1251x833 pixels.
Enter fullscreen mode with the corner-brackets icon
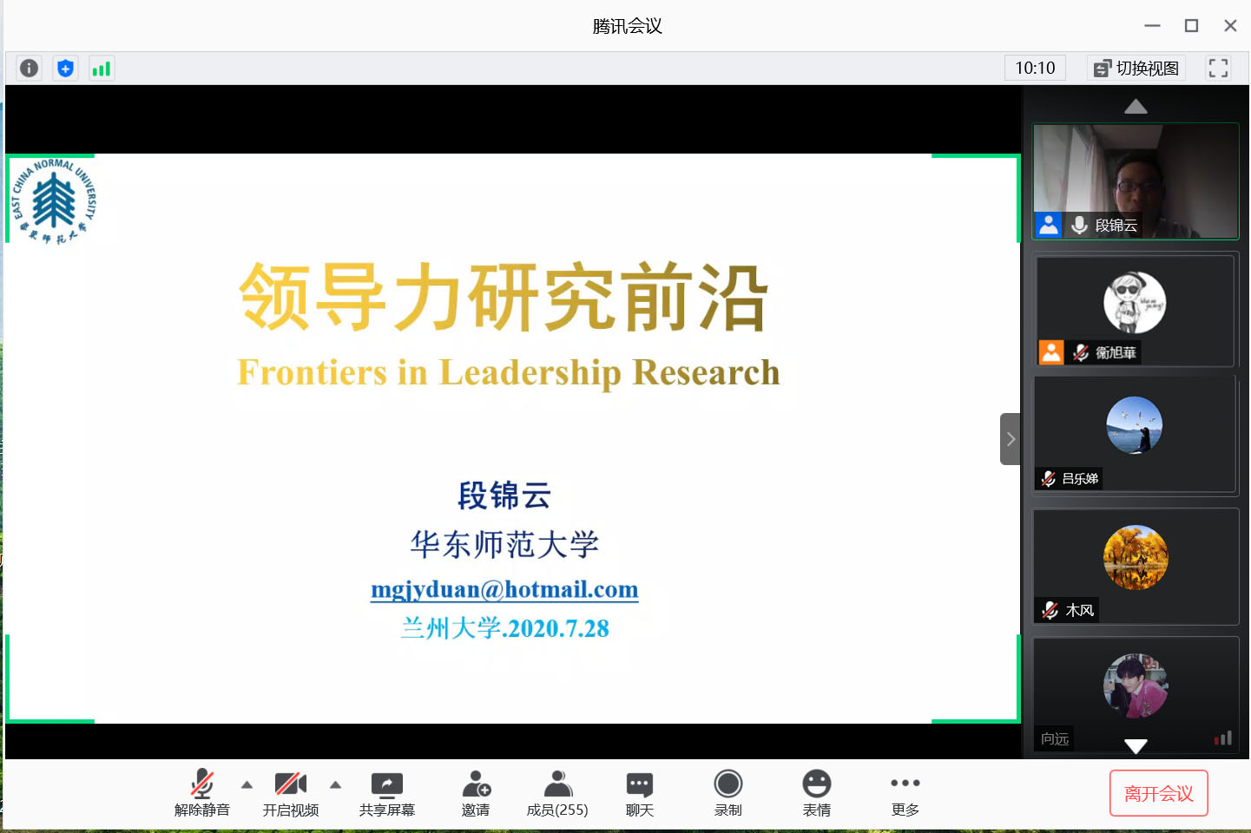click(x=1218, y=69)
